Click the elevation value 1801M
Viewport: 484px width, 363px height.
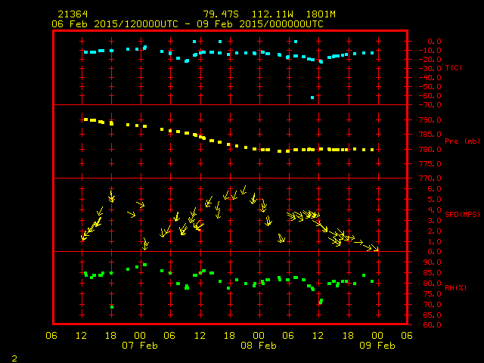tap(321, 14)
